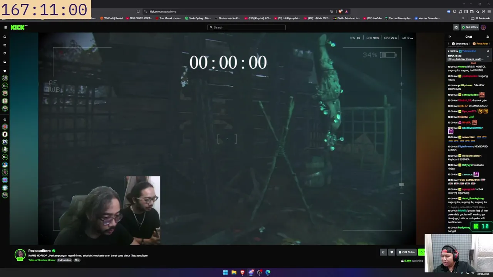The width and height of the screenshot is (493, 277).
Task: Open the (422) LoFi Mix 2022 bookmark
Action: 317,18
